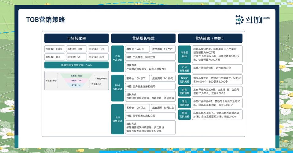Click the 市场部目标 label

click(x=184, y=54)
